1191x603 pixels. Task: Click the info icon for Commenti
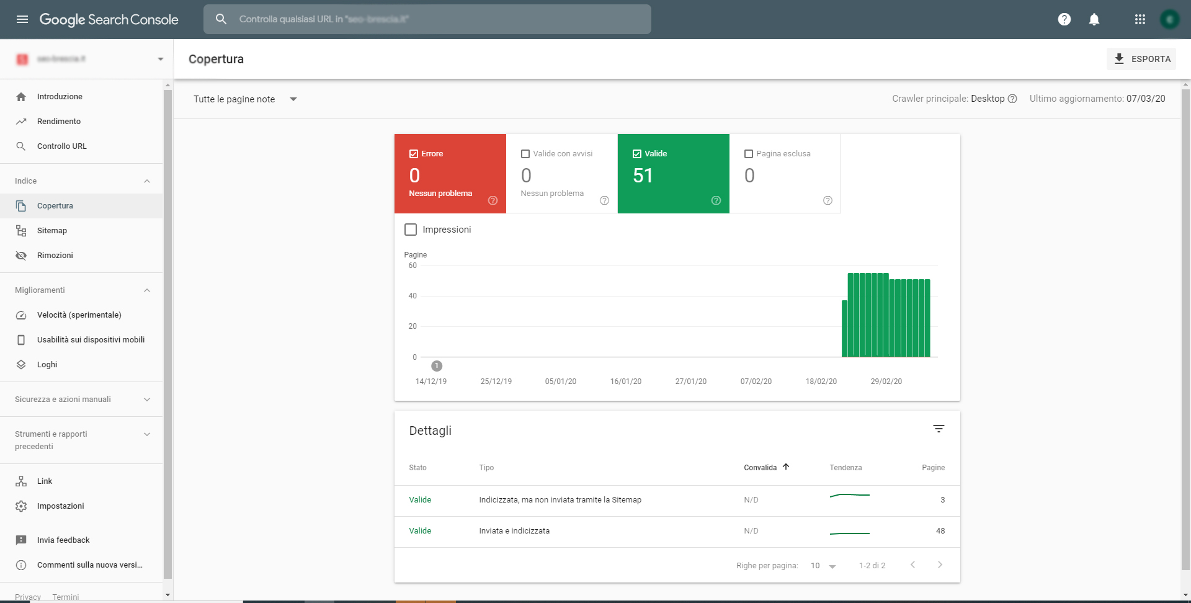21,565
